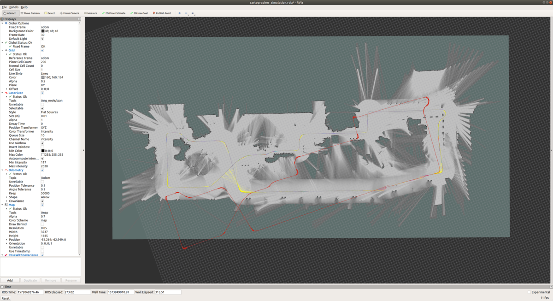Toggle Autocompute Intensity checkbox
553x301 pixels.
point(42,159)
